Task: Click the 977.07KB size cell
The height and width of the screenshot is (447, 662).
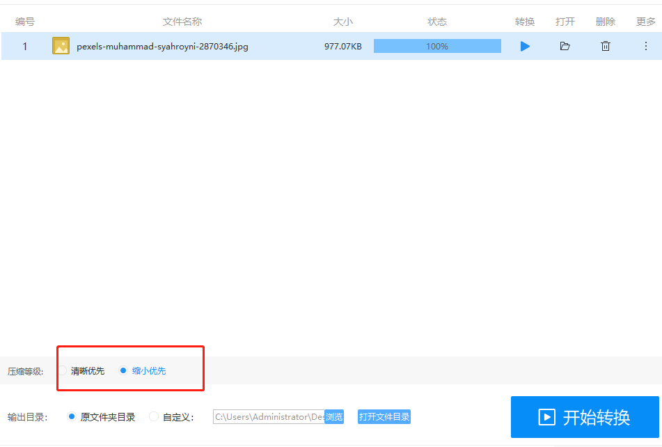Action: pyautogui.click(x=342, y=47)
